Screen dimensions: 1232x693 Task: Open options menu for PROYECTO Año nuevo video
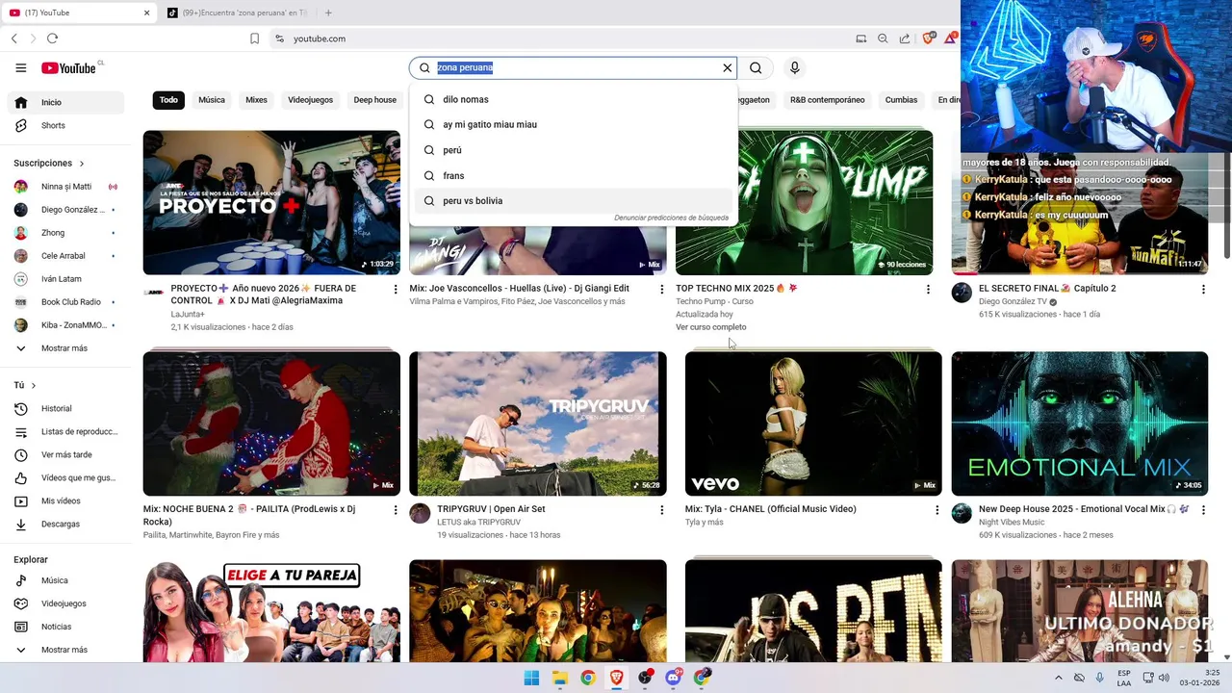click(396, 289)
